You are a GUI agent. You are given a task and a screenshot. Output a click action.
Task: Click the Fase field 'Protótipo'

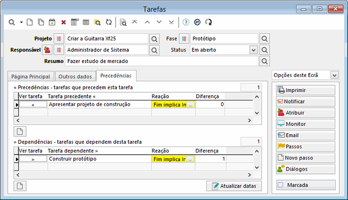tap(224, 39)
